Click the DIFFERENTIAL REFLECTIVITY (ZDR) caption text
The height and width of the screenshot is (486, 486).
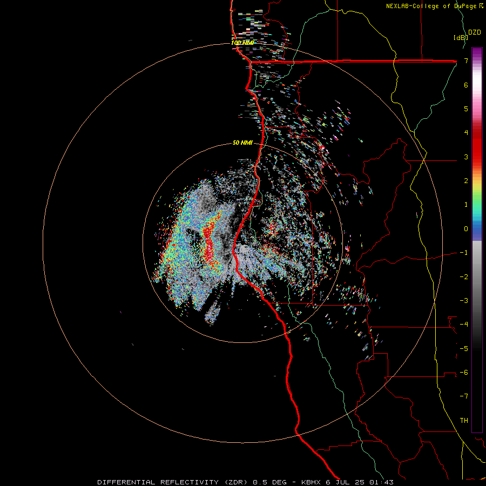tap(173, 482)
